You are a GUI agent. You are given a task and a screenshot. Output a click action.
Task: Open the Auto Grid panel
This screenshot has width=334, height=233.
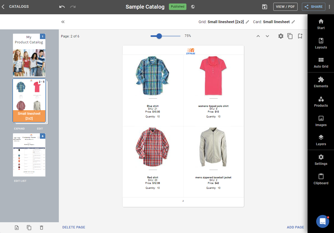tap(321, 63)
